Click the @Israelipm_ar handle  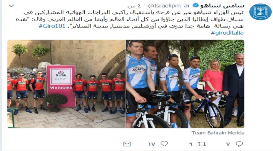(169, 6)
